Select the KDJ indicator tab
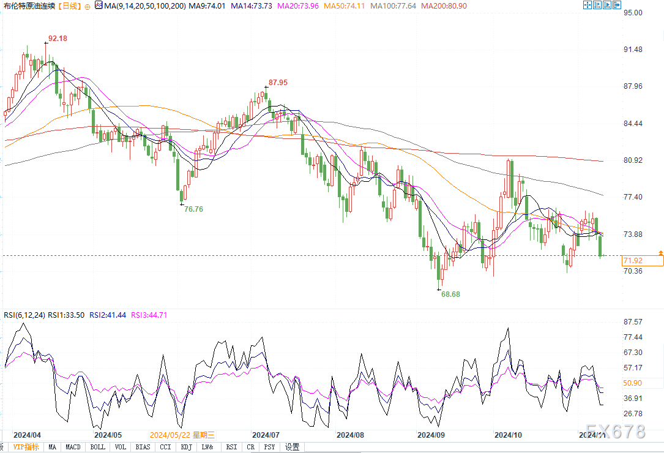 point(186,447)
